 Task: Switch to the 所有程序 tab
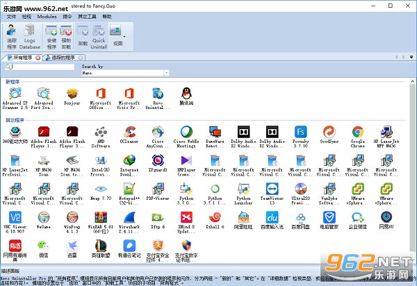23,58
